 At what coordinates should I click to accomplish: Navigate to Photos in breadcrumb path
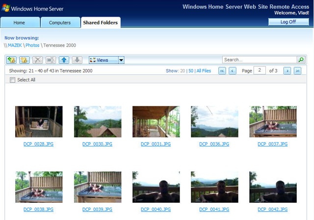coord(32,45)
